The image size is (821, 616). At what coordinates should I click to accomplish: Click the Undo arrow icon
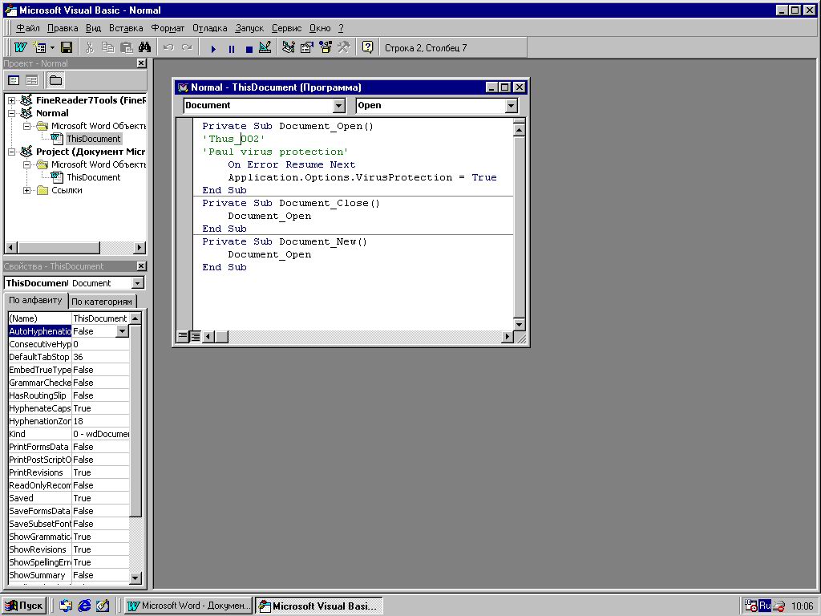[x=168, y=47]
